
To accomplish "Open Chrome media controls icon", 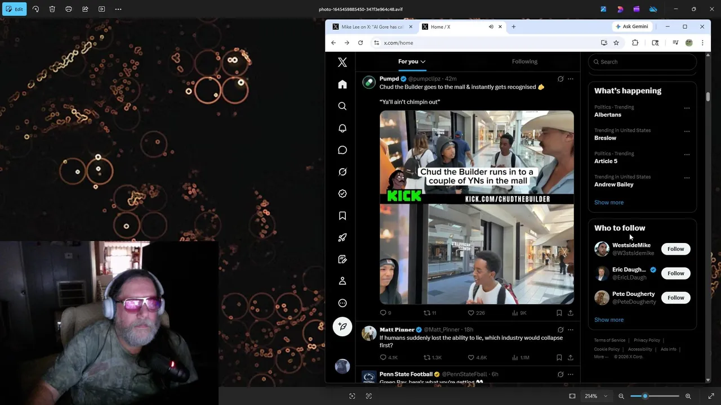I will point(675,43).
